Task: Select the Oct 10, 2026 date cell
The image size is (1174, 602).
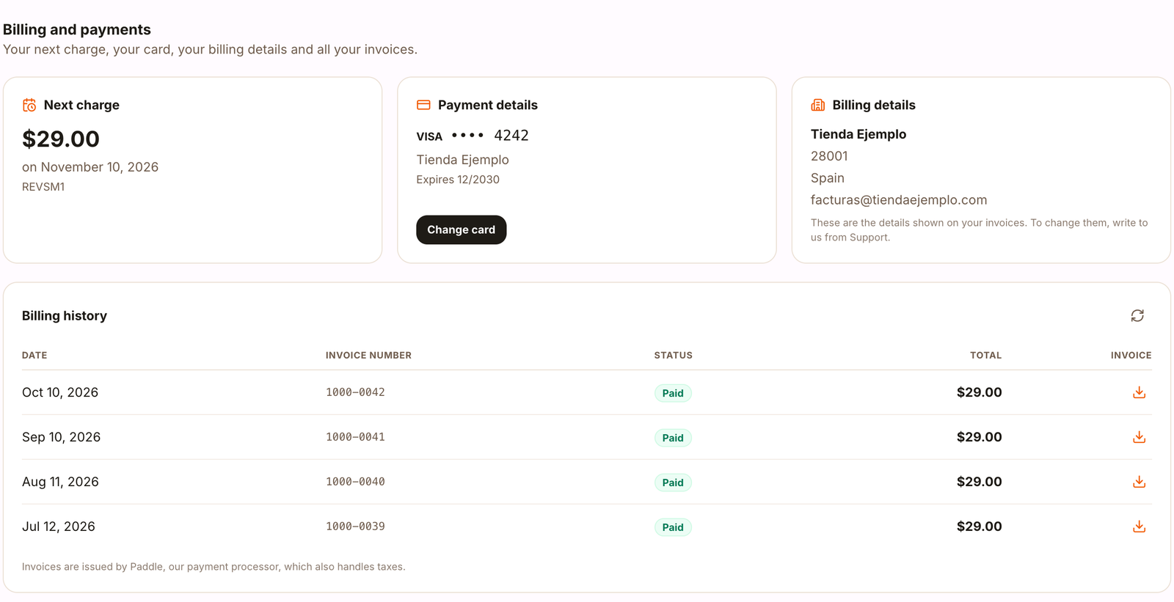Action: [60, 392]
